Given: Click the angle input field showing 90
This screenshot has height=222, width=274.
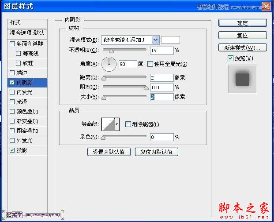Looking at the screenshot, I should pyautogui.click(x=128, y=64).
